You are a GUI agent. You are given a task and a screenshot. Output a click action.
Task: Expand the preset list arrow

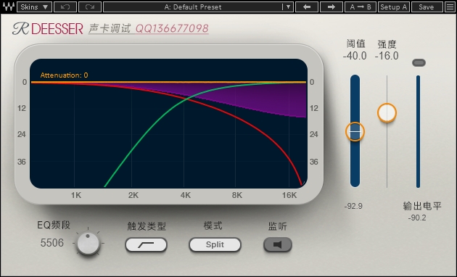[288, 7]
